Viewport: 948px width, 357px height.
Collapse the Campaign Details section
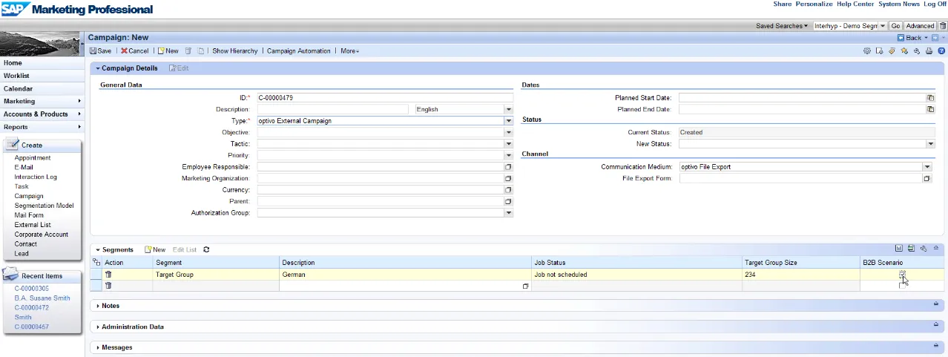point(97,68)
